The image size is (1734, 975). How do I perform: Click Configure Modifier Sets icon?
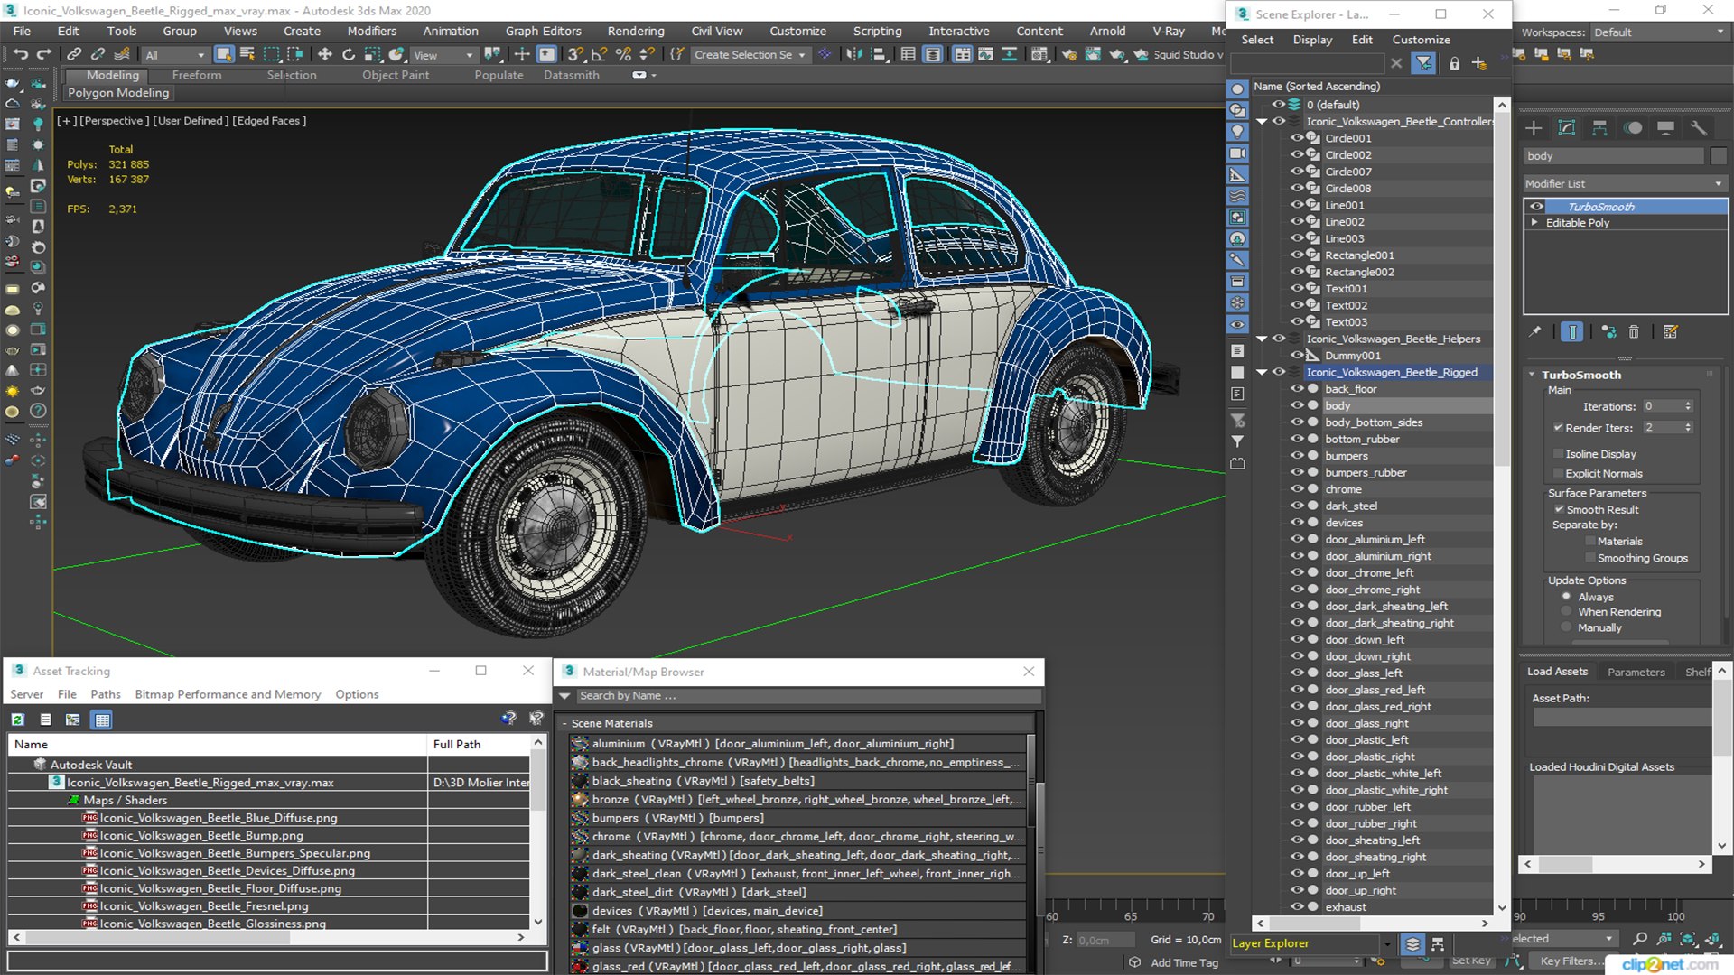pyautogui.click(x=1670, y=331)
